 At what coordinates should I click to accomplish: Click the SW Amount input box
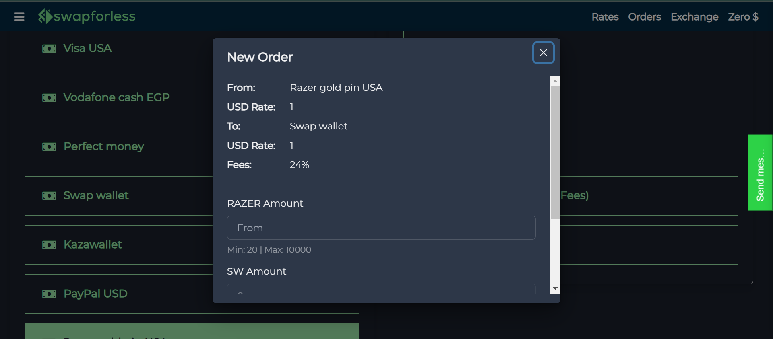[381, 293]
